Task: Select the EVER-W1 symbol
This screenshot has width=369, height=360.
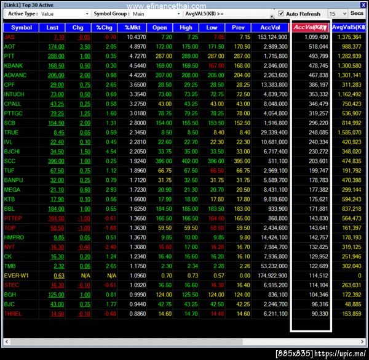Action: 16,276
